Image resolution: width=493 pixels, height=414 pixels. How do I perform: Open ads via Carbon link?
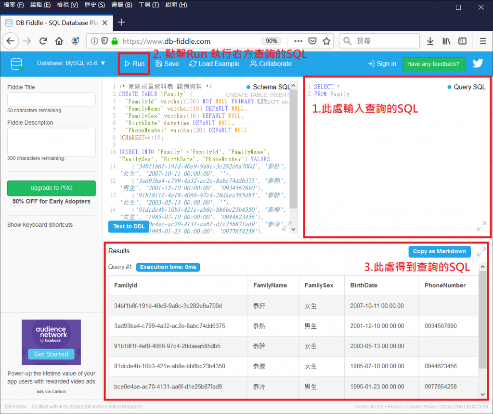(x=51, y=392)
